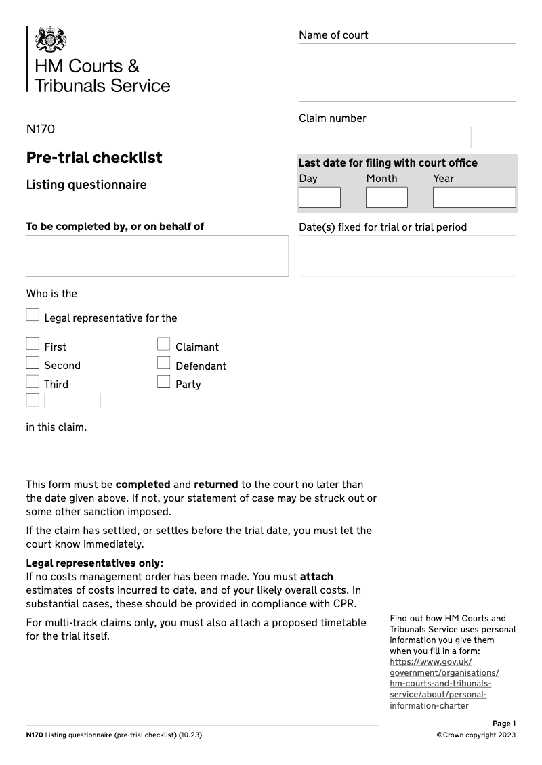This screenshot has width=542, height=765.
Task: Click the Year field for filing date
Action: pyautogui.click(x=474, y=197)
